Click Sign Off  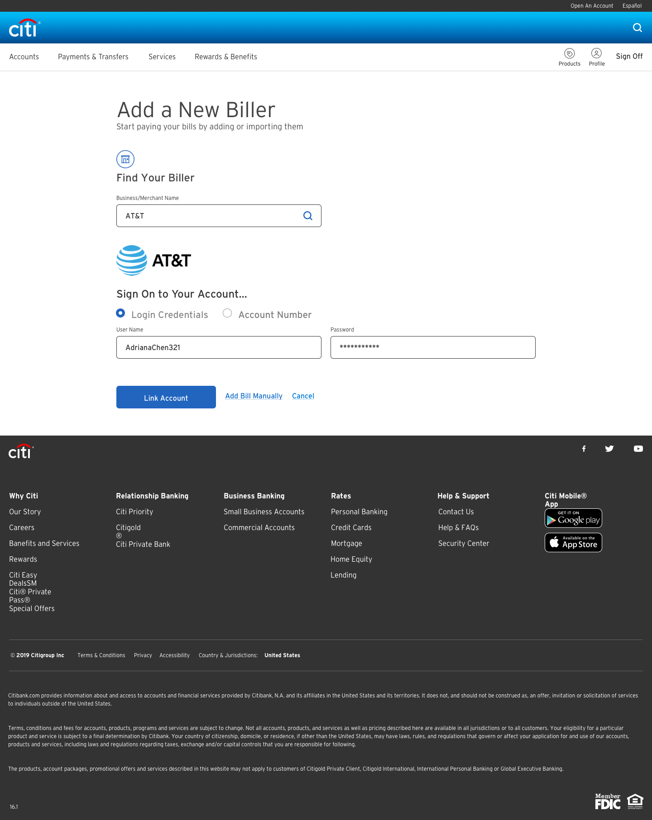point(629,56)
